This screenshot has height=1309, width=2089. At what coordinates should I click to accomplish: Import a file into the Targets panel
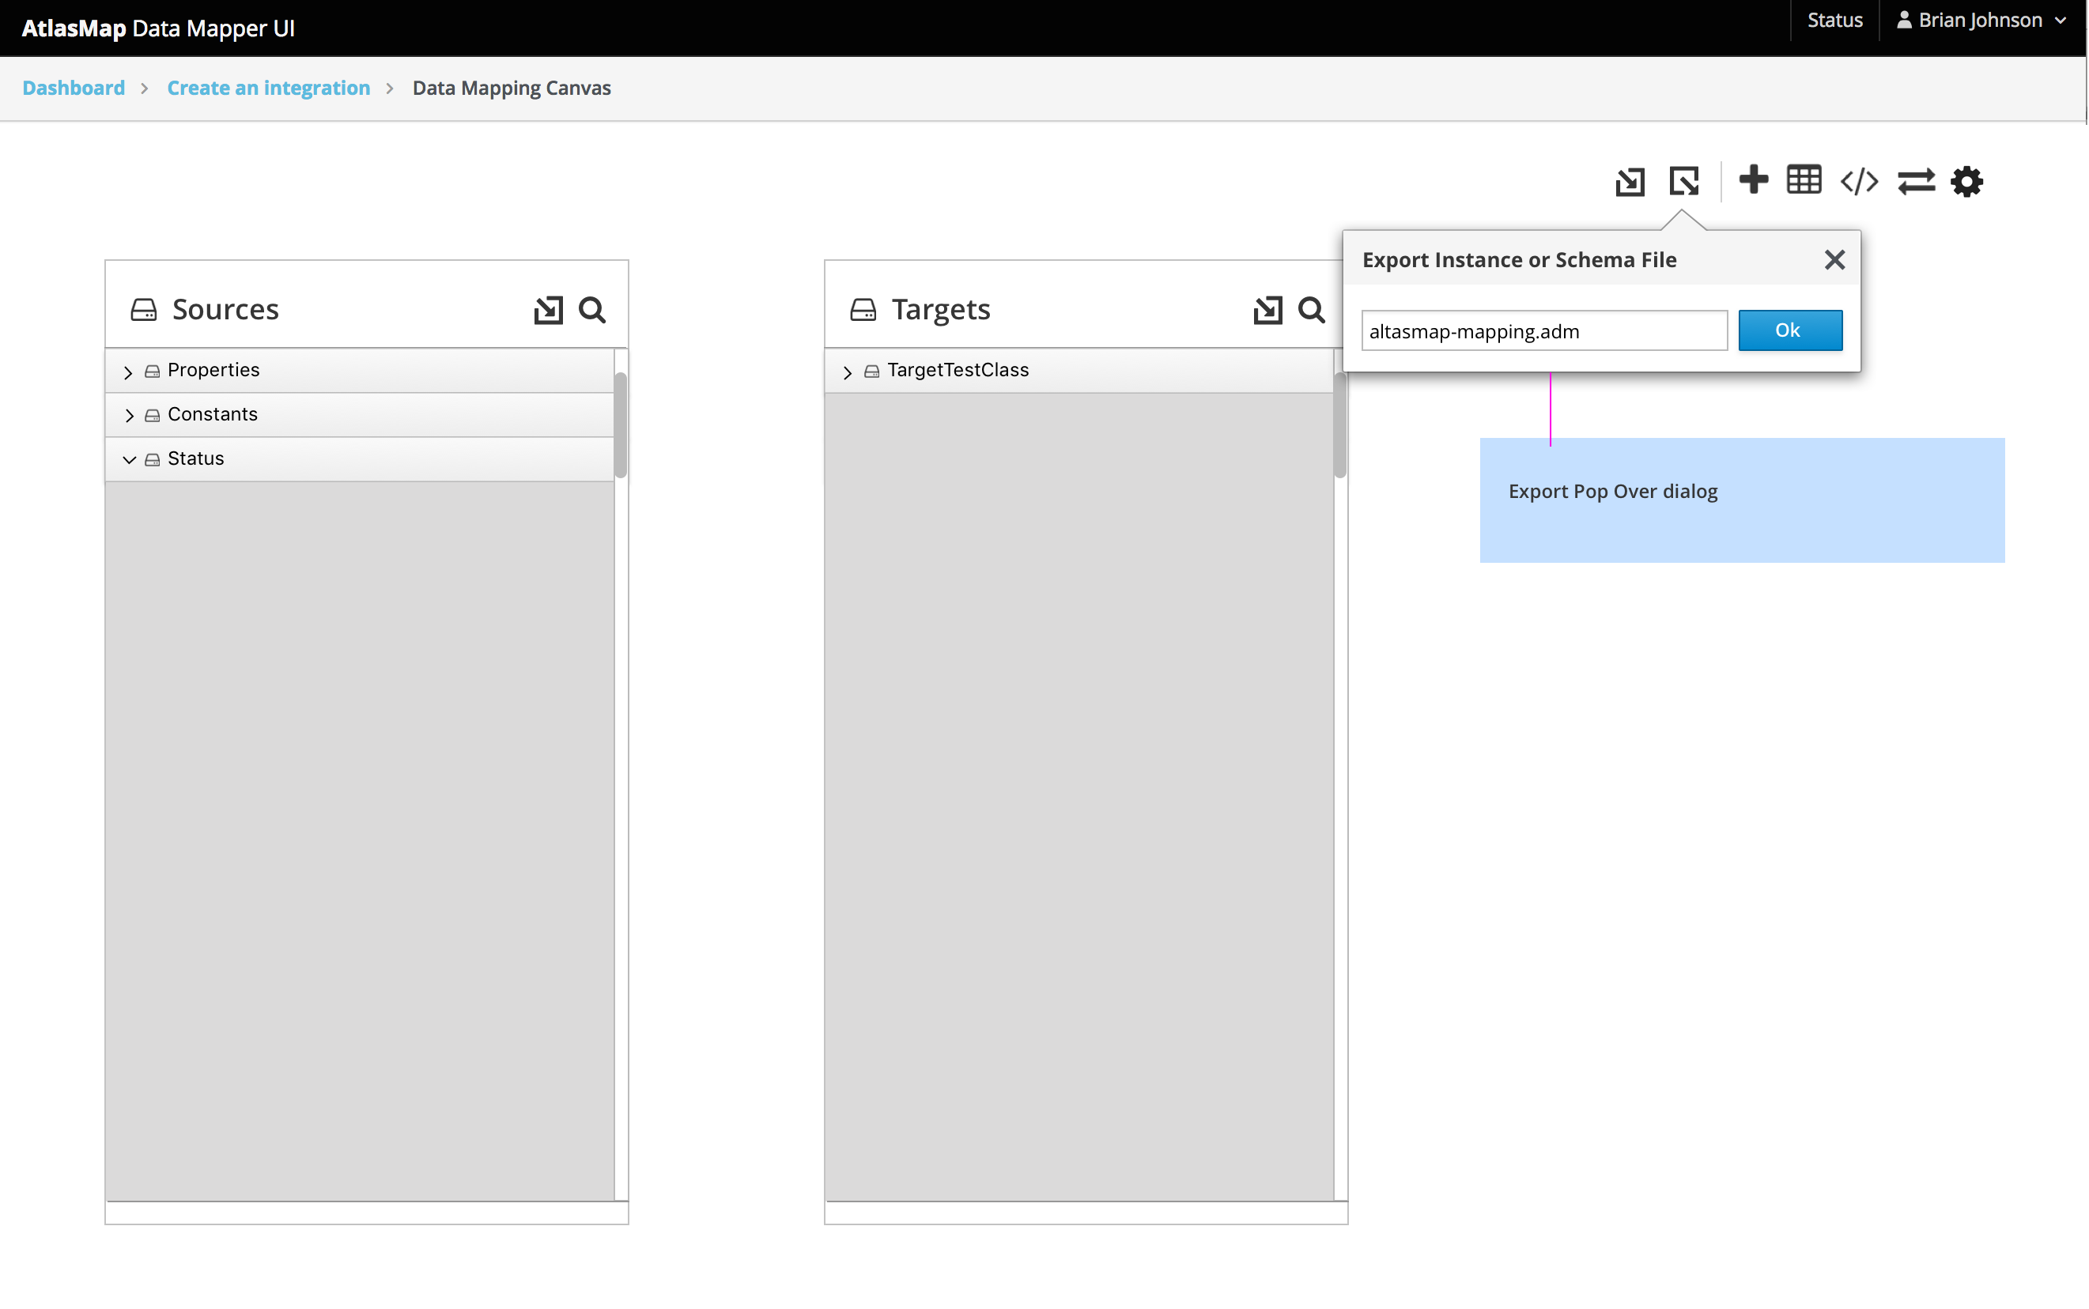(x=1267, y=309)
